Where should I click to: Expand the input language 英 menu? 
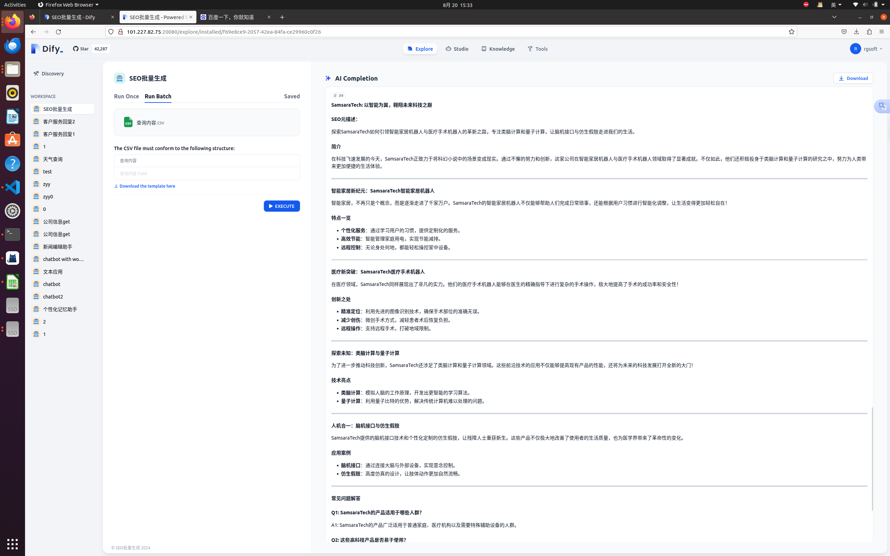click(x=836, y=5)
